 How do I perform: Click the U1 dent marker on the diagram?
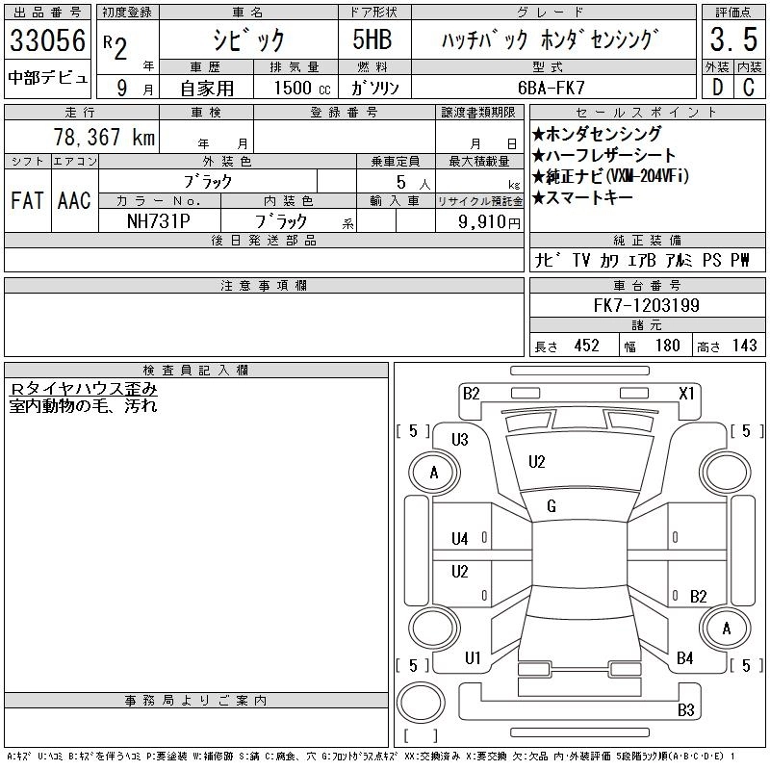pyautogui.click(x=472, y=658)
